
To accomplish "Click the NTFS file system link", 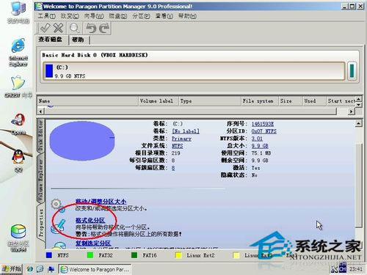I will pyautogui.click(x=178, y=146).
